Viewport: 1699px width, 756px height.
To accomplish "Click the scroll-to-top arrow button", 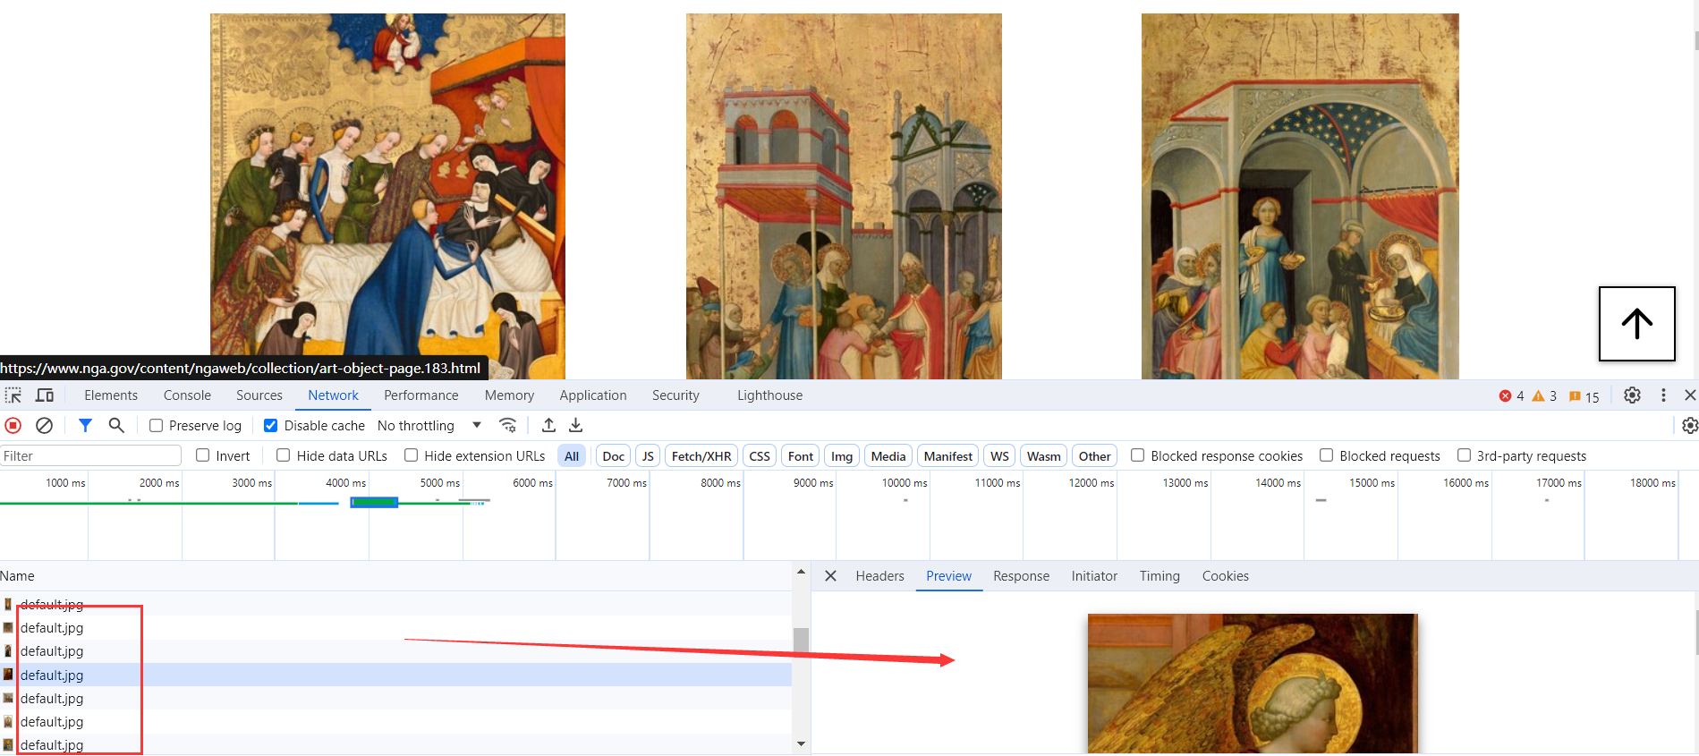I will coord(1637,324).
